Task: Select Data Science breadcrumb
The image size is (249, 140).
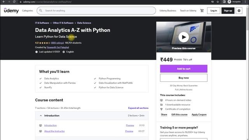Action: point(84,23)
